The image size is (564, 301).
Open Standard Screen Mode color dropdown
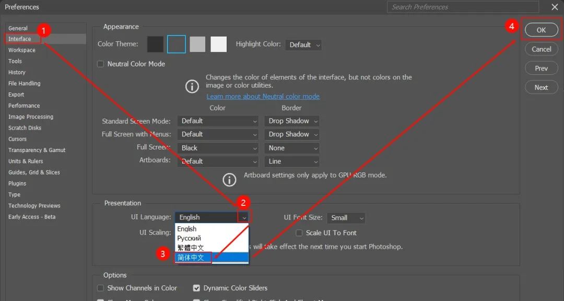click(218, 121)
